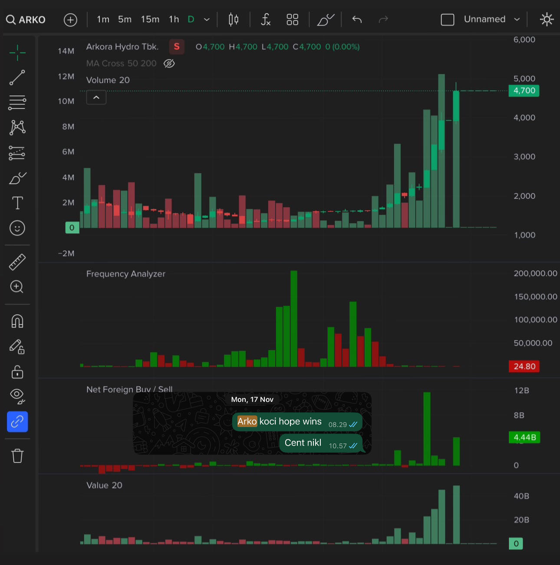Image resolution: width=560 pixels, height=565 pixels.
Task: Switch to the 1h timeframe
Action: [174, 20]
